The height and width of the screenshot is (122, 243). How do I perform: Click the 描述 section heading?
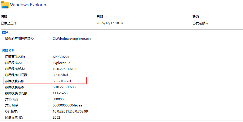[5, 33]
